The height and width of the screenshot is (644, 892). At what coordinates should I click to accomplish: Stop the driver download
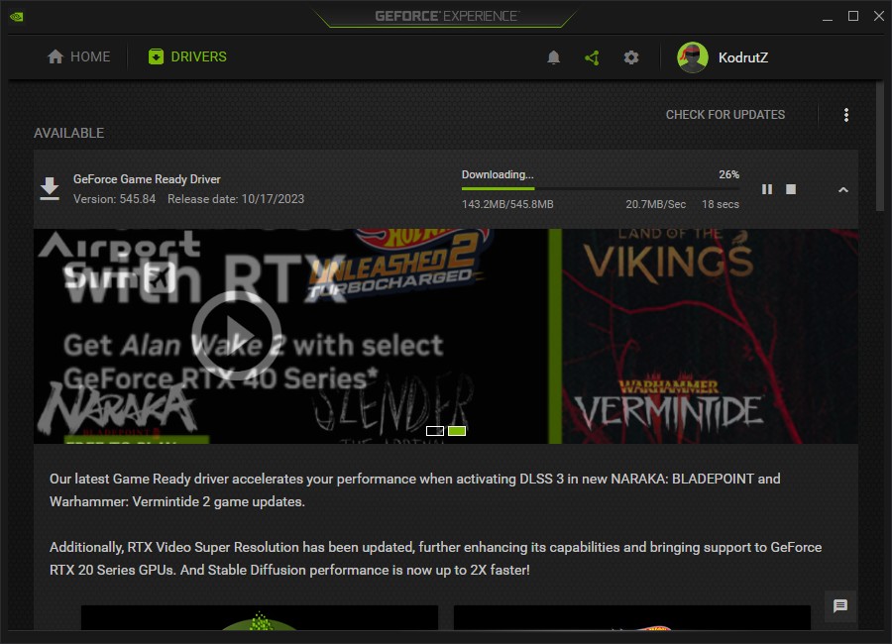[x=791, y=189]
